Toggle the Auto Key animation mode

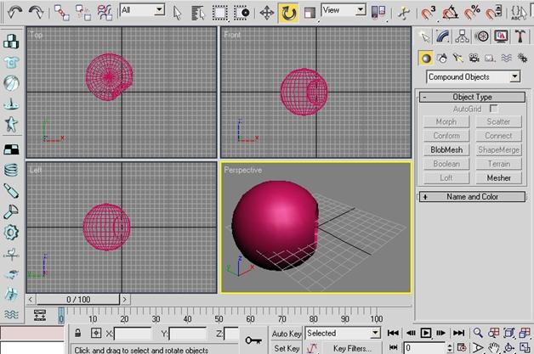287,334
